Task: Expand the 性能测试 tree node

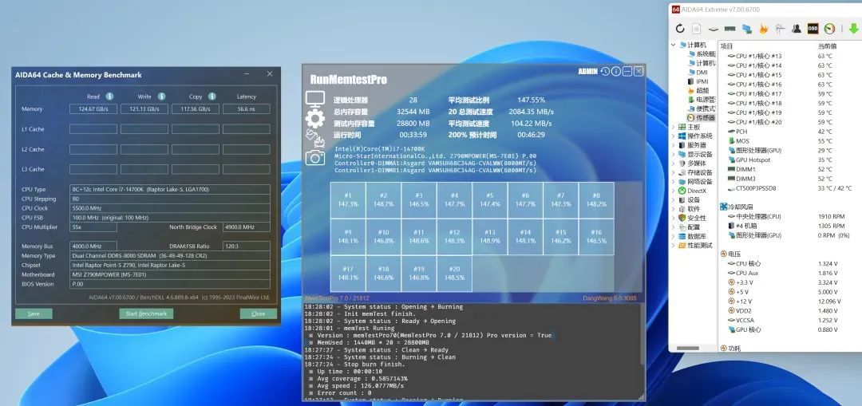Action: (674, 245)
